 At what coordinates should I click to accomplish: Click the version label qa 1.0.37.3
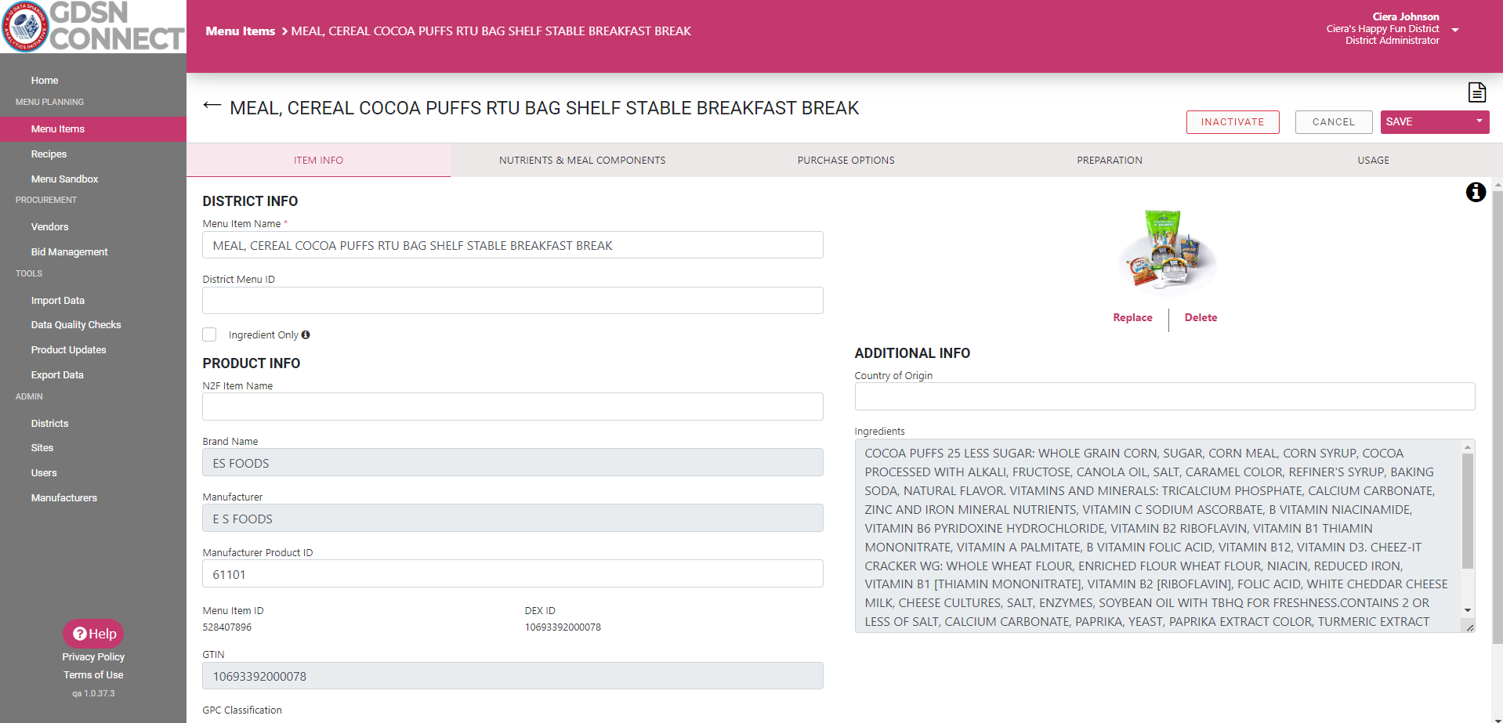93,694
